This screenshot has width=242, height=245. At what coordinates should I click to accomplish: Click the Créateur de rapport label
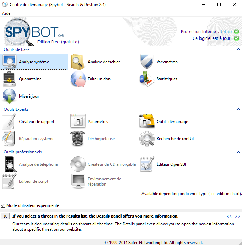pos(36,122)
